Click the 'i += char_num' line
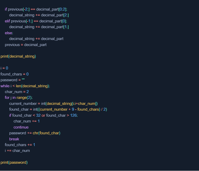The image size is (199, 171). coord(17,151)
